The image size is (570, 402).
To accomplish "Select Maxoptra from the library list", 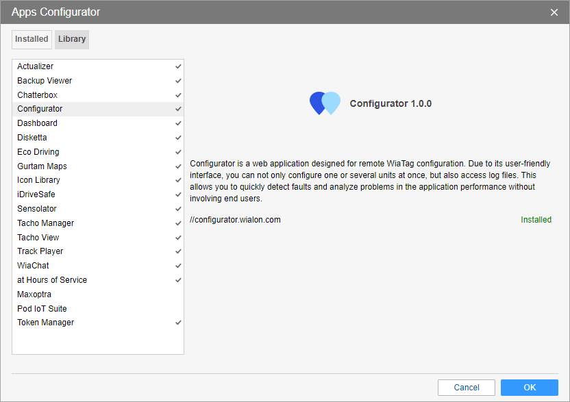I will (x=34, y=294).
